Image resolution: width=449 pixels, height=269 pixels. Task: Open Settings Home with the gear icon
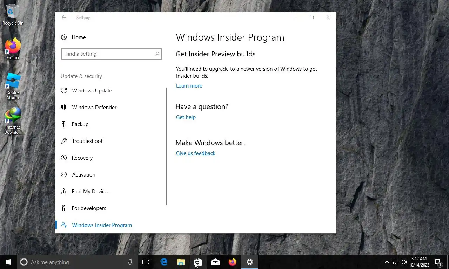[64, 37]
